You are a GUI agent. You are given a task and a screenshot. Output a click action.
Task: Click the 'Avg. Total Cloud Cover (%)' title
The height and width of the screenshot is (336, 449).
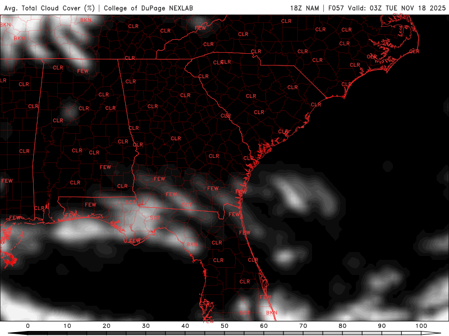click(x=49, y=8)
